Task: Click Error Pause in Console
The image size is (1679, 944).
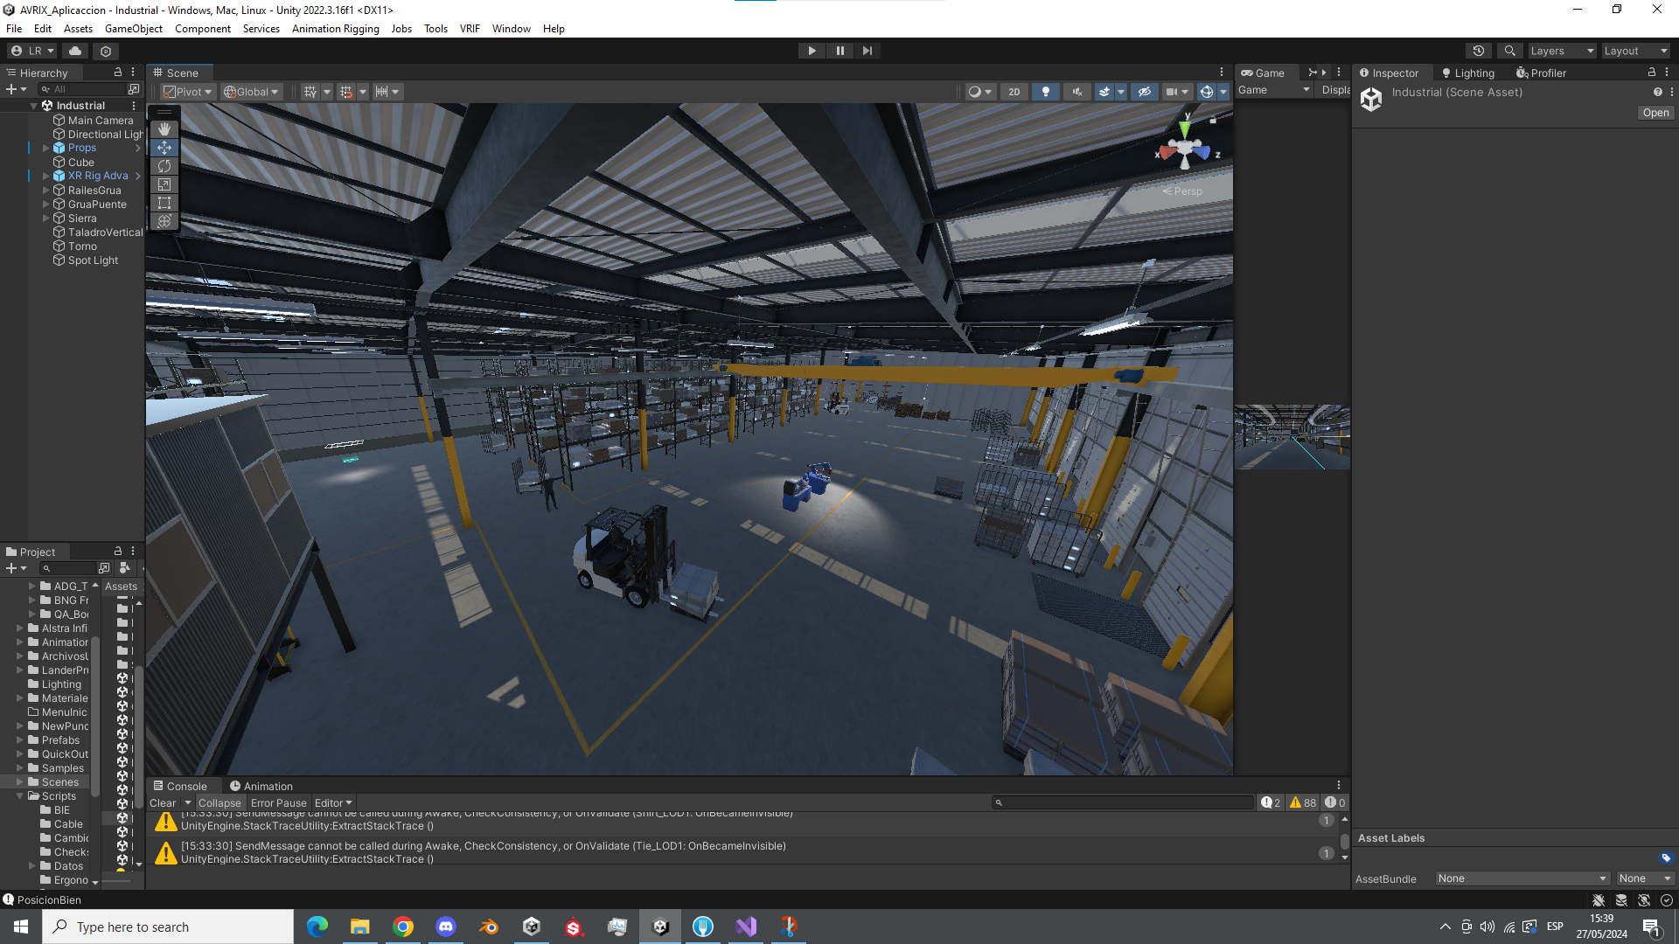Action: tap(278, 802)
